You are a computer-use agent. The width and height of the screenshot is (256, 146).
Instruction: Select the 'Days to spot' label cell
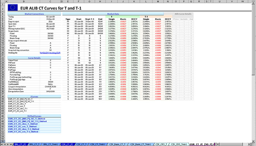click(24, 21)
